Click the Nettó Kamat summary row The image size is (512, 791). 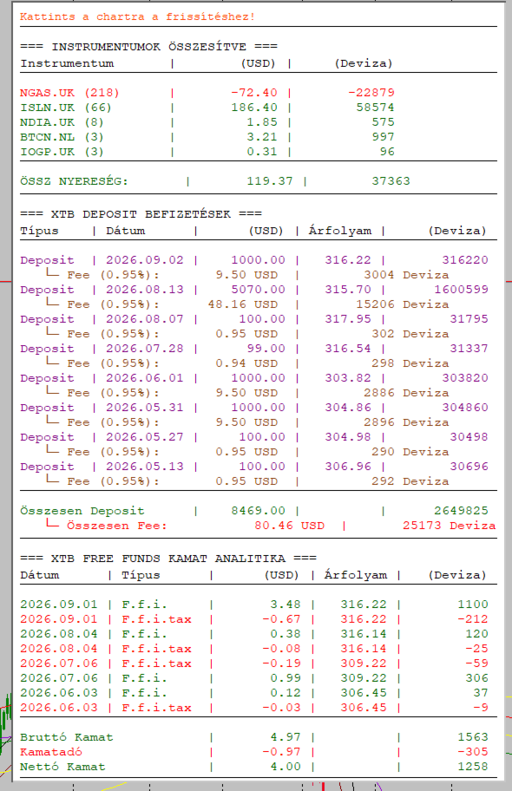pyautogui.click(x=254, y=767)
